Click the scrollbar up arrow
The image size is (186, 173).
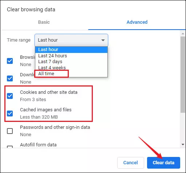[x=183, y=34]
